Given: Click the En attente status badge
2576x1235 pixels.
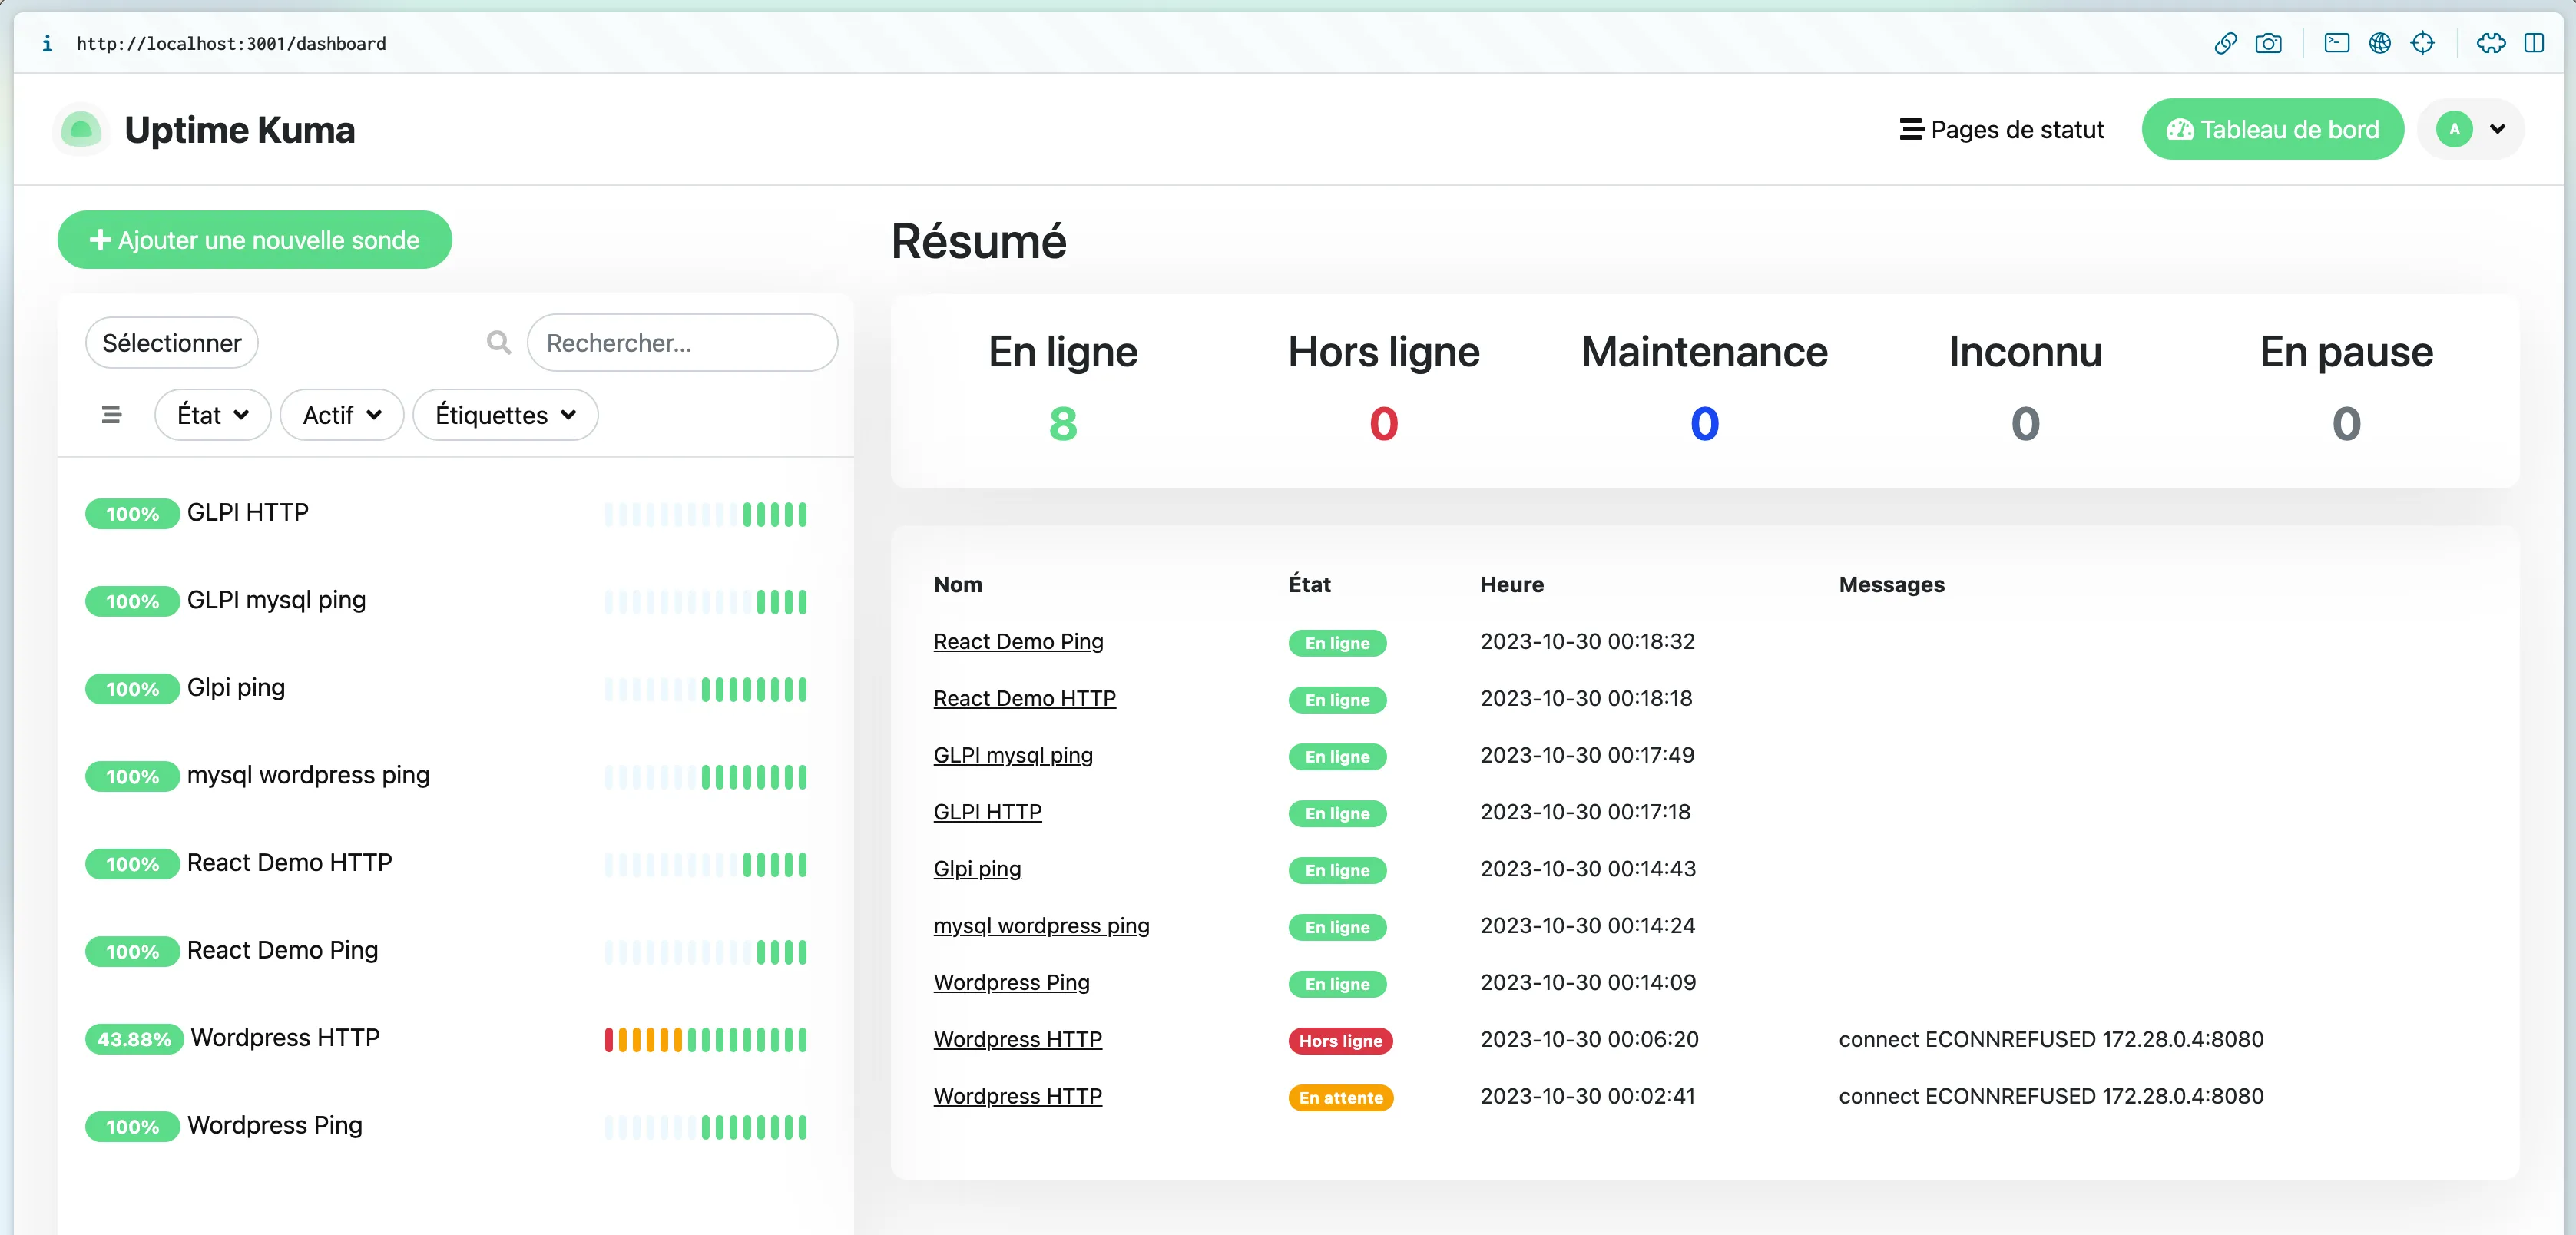Looking at the screenshot, I should coord(1340,1098).
